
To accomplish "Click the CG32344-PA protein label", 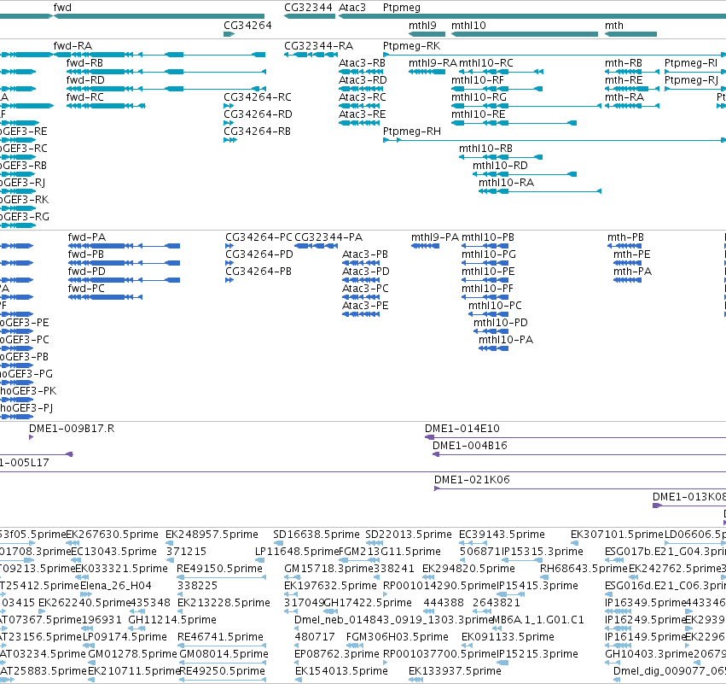I will point(328,237).
